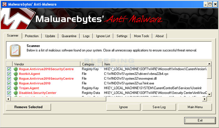Viewport: 219px width, 128px height.
Task: Show the About tab
Action: click(160, 36)
